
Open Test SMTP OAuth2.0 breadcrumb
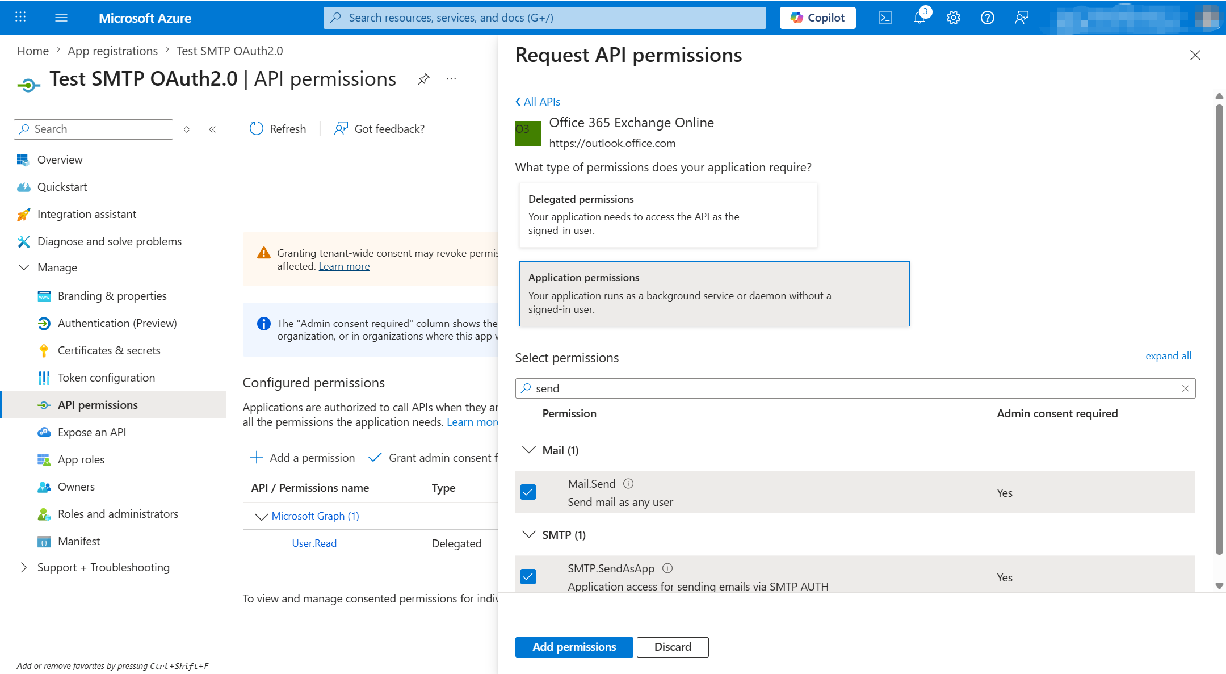tap(230, 51)
